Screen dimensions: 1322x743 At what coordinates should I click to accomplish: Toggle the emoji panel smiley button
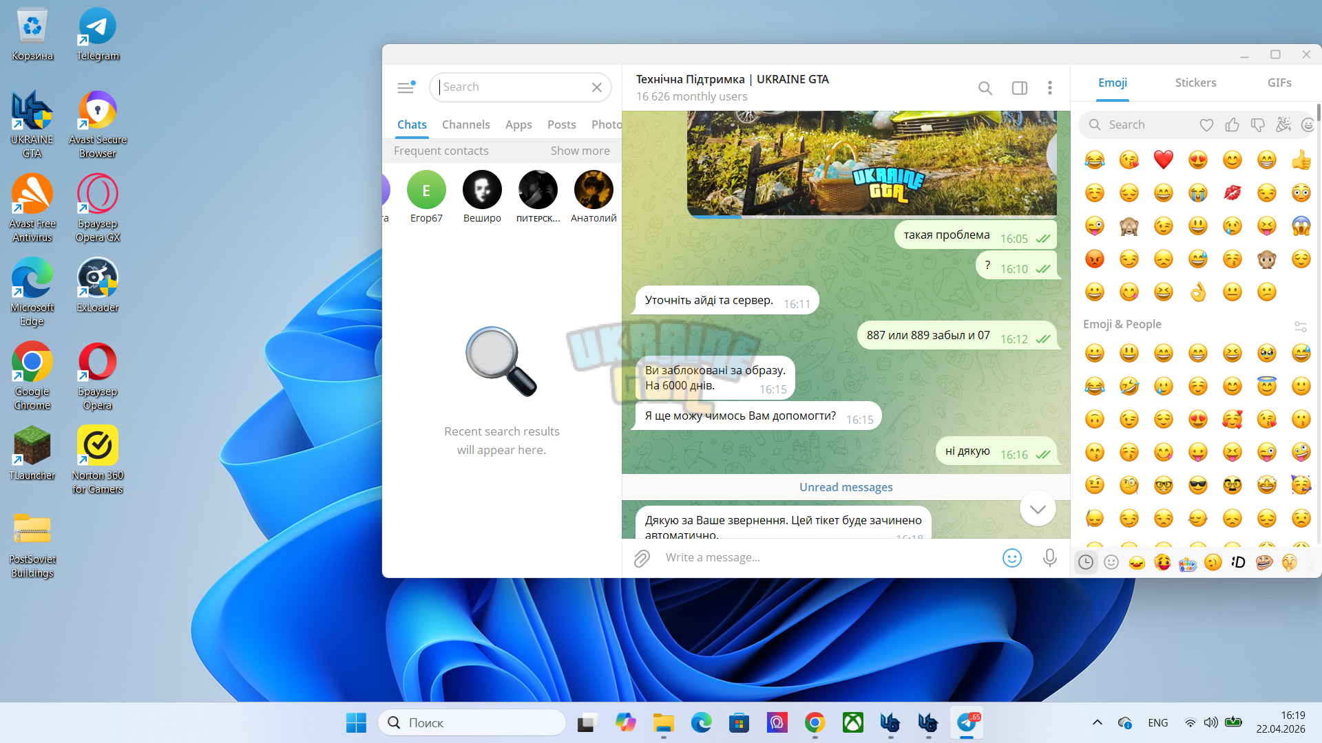(x=1012, y=558)
